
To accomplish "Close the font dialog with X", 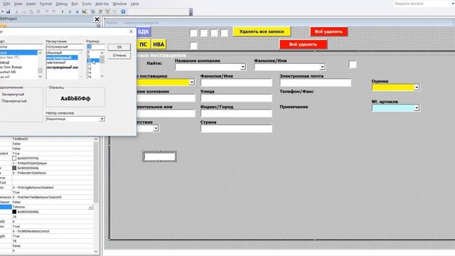I will [131, 31].
